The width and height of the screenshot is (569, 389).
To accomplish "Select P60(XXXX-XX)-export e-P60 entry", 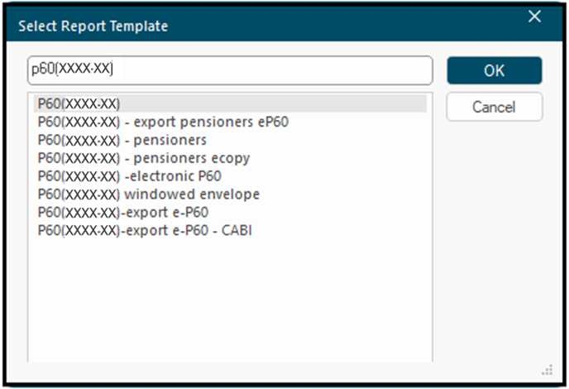I will pyautogui.click(x=123, y=213).
